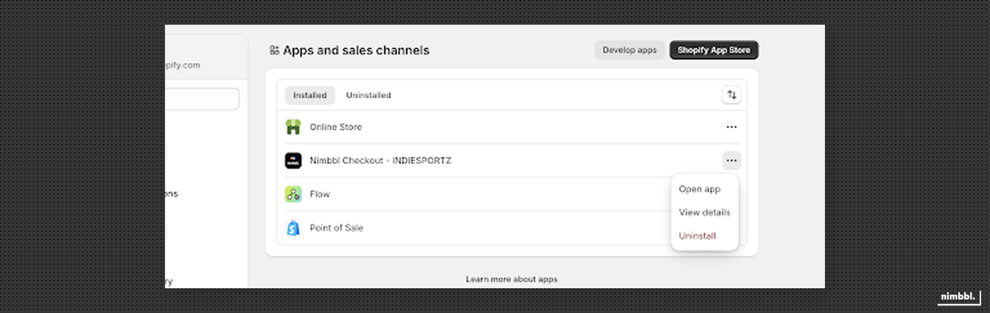Click the nimbbl logo watermark

(x=958, y=297)
